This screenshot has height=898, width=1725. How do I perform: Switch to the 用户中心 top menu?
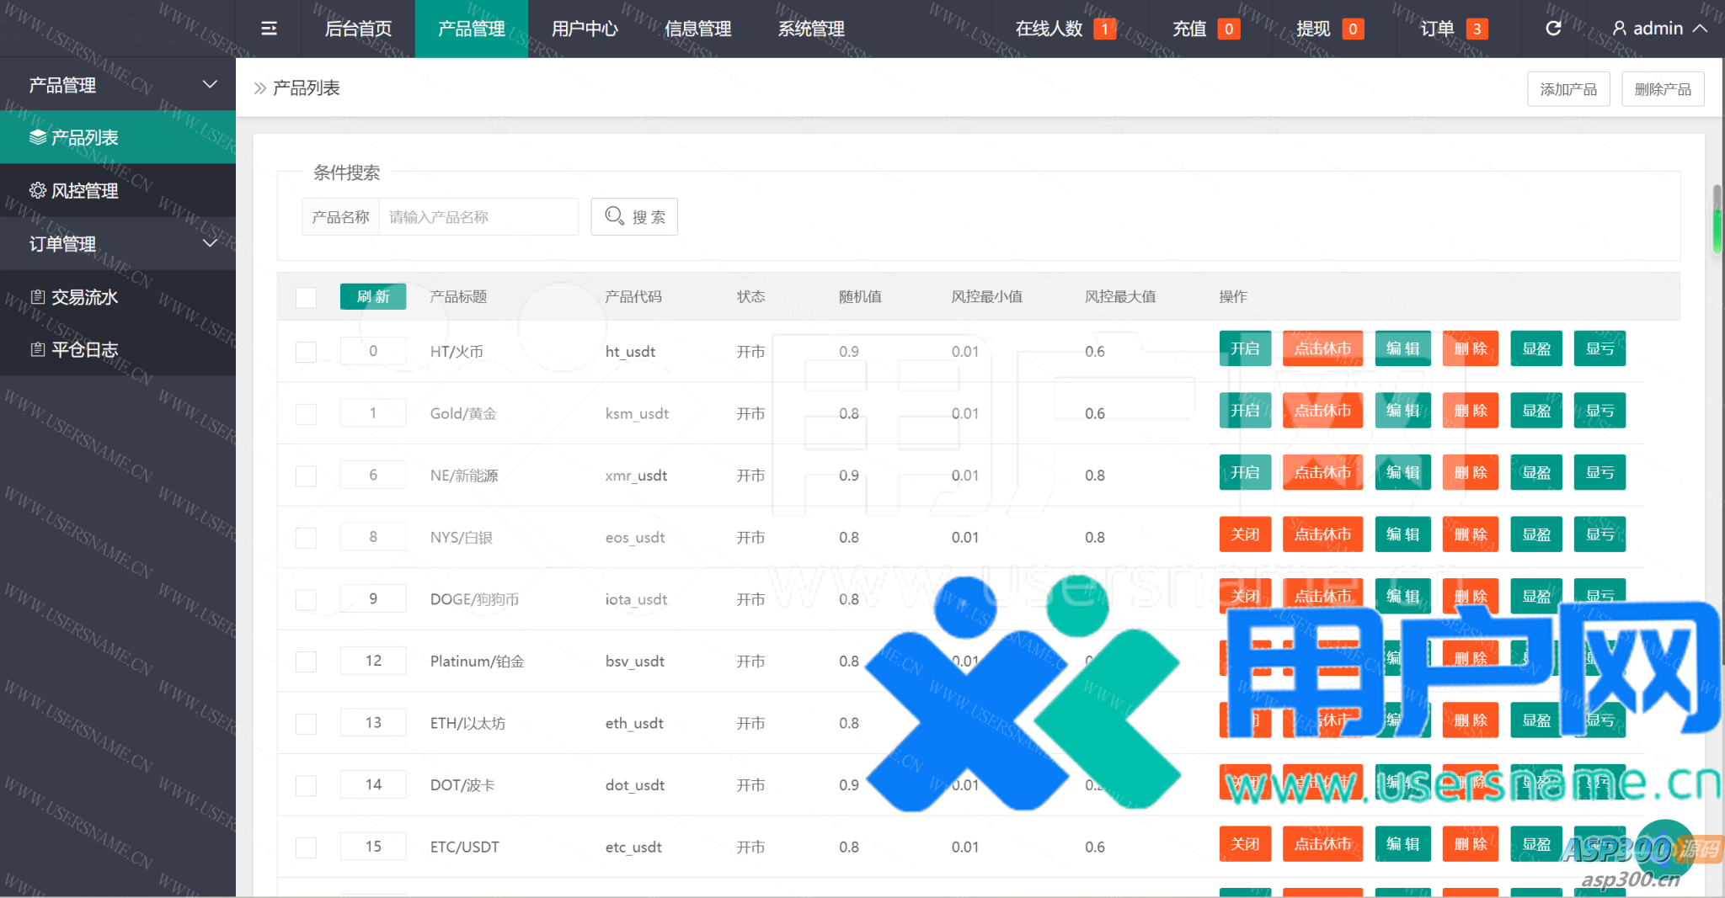(x=585, y=29)
